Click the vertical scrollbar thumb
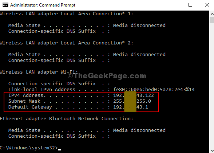214x153 pixels. 212,20
